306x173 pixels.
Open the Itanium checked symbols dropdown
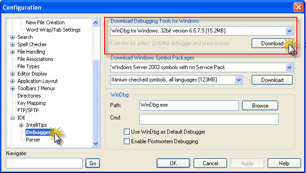[x=238, y=80]
